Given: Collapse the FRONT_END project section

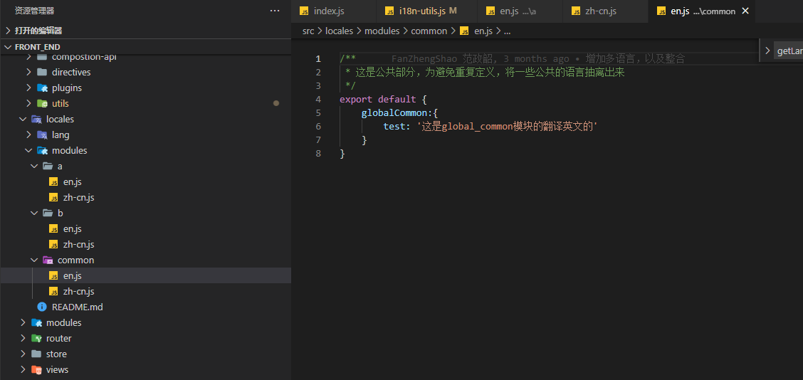Looking at the screenshot, I should pyautogui.click(x=8, y=47).
